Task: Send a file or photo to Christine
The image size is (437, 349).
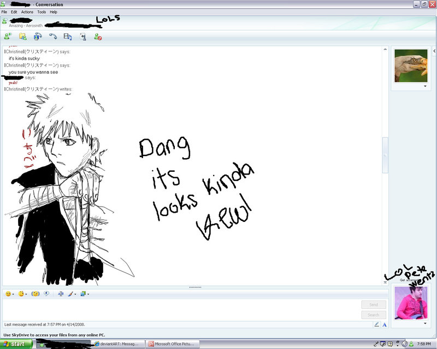Action: pyautogui.click(x=22, y=36)
